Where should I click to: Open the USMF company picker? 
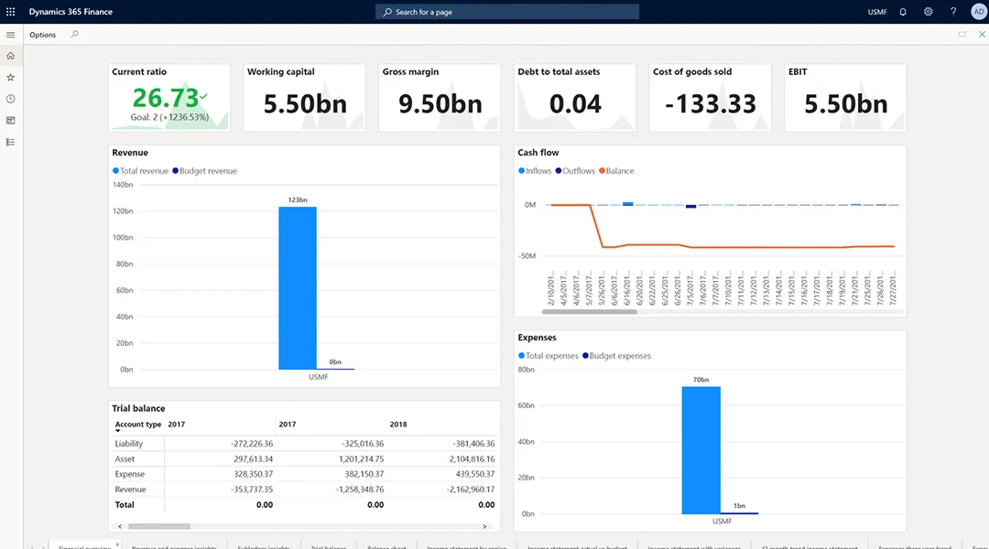876,12
